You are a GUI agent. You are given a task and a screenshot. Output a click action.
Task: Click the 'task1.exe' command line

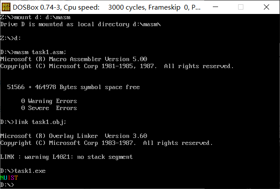point(23,171)
